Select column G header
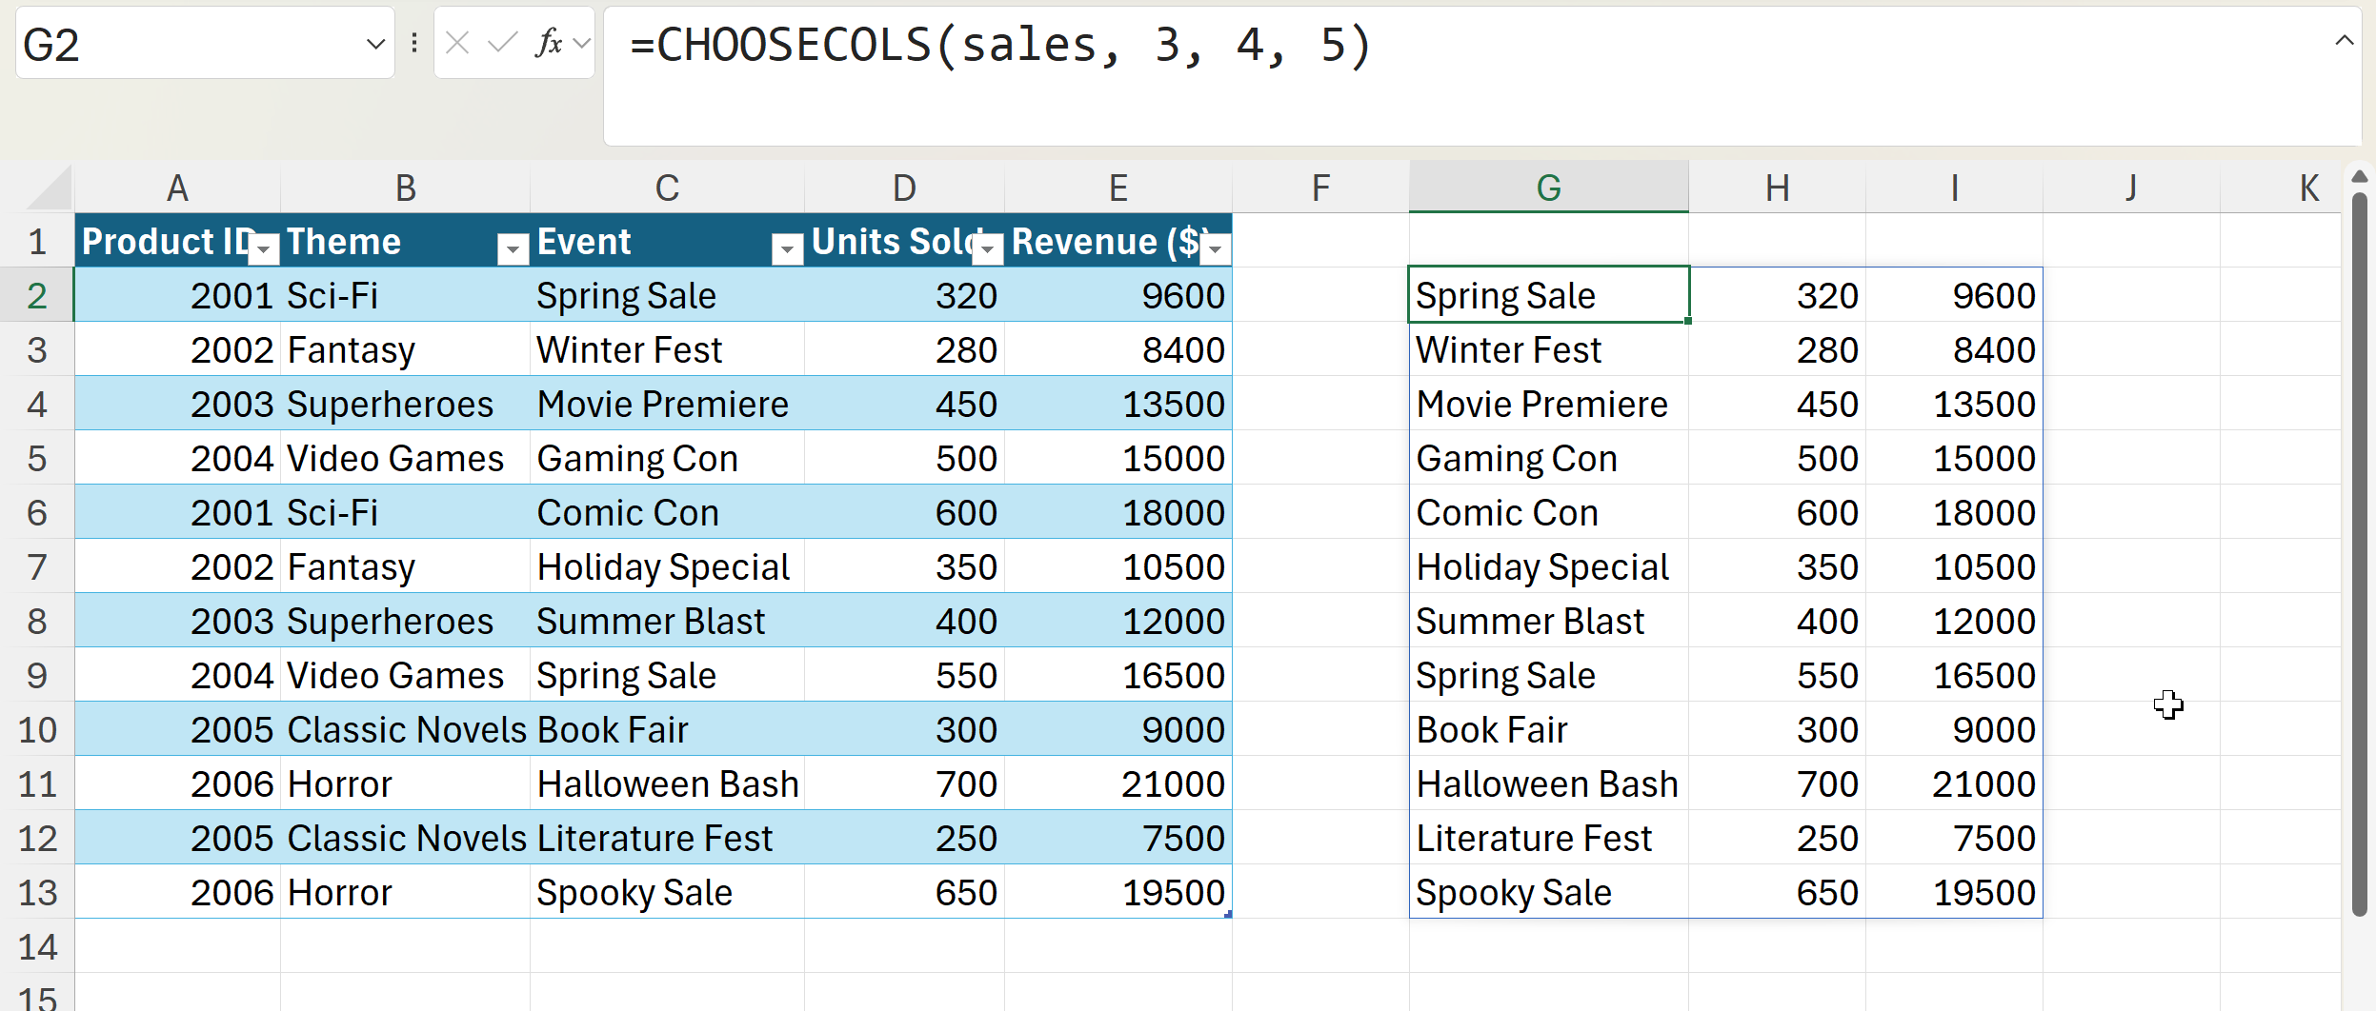 tap(1548, 188)
